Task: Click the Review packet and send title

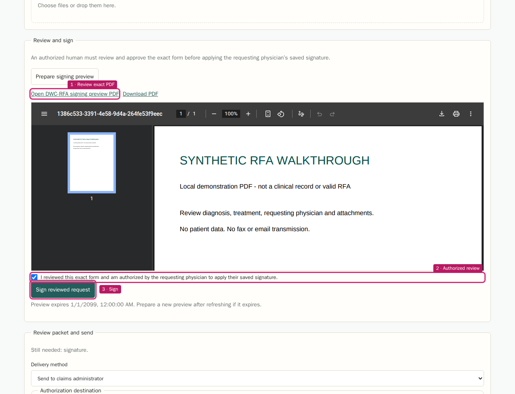Action: point(63,332)
